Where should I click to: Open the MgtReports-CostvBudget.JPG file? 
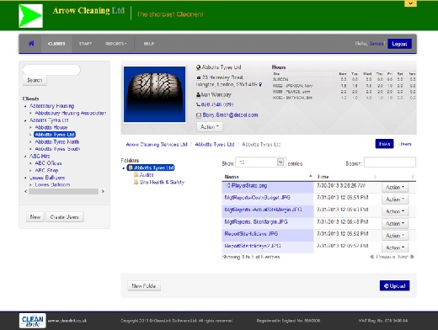tap(257, 198)
